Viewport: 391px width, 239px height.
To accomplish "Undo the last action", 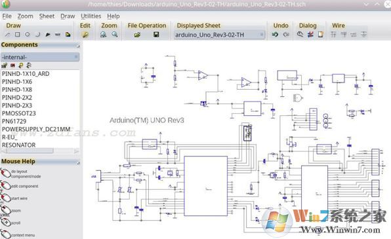I will coord(275,34).
